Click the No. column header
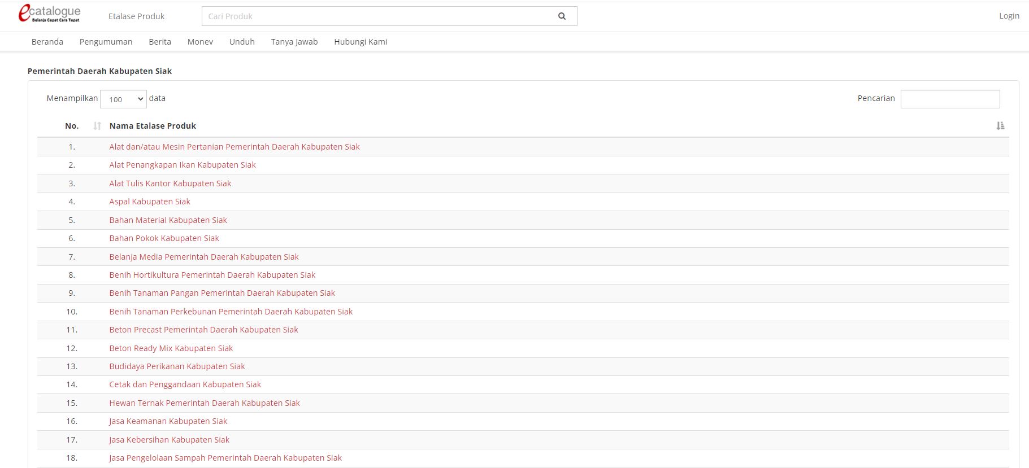This screenshot has width=1029, height=468. click(x=72, y=126)
